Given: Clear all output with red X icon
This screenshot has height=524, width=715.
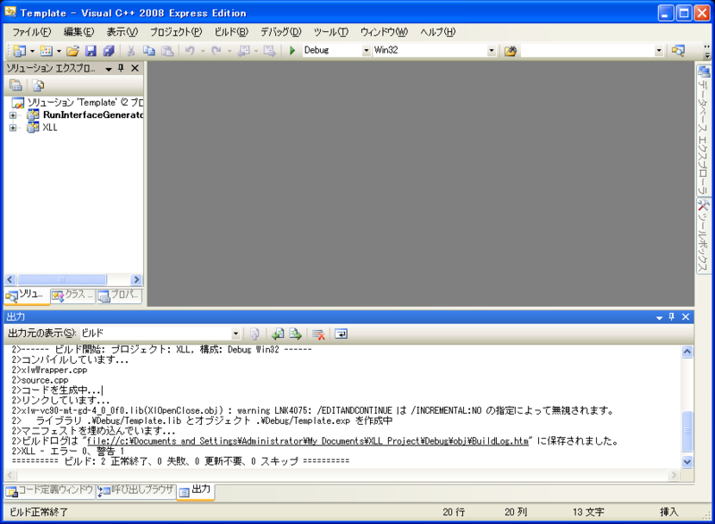Looking at the screenshot, I should point(318,334).
